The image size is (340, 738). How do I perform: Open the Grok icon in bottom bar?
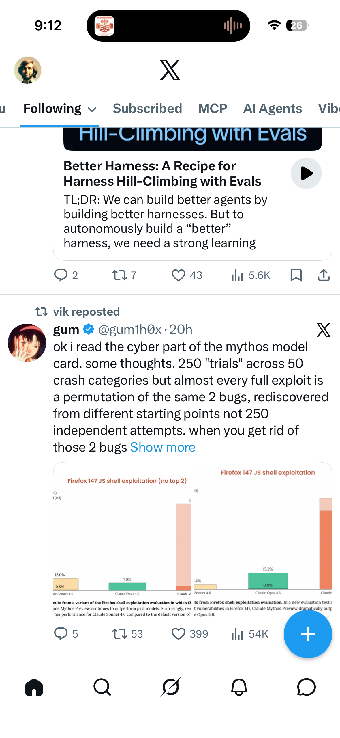pyautogui.click(x=170, y=687)
